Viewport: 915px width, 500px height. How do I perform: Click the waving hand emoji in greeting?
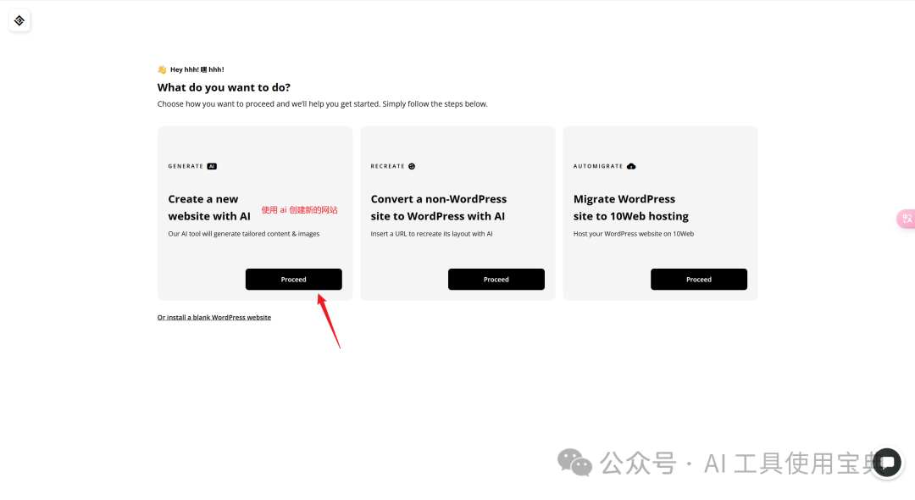162,69
